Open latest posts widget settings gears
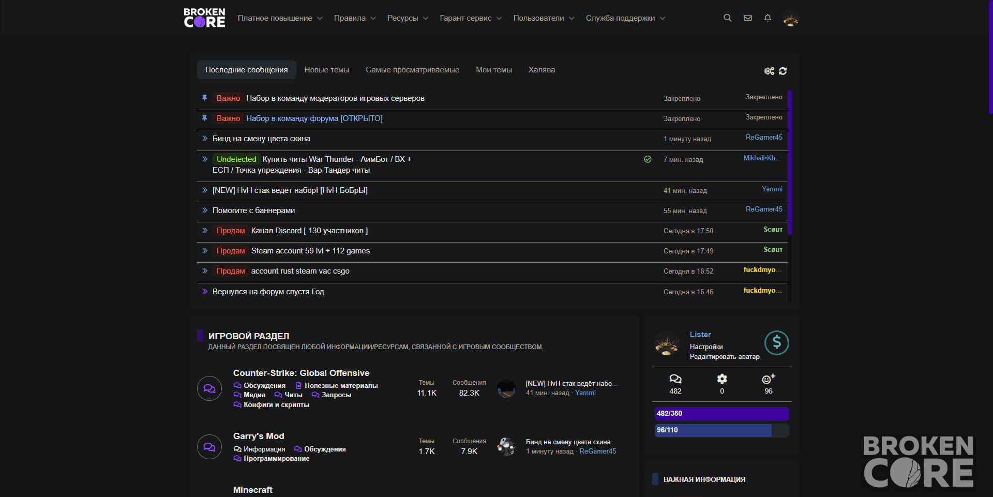993x497 pixels. click(769, 71)
